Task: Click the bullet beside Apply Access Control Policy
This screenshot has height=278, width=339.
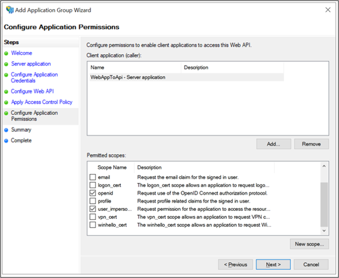Action: pyautogui.click(x=6, y=102)
